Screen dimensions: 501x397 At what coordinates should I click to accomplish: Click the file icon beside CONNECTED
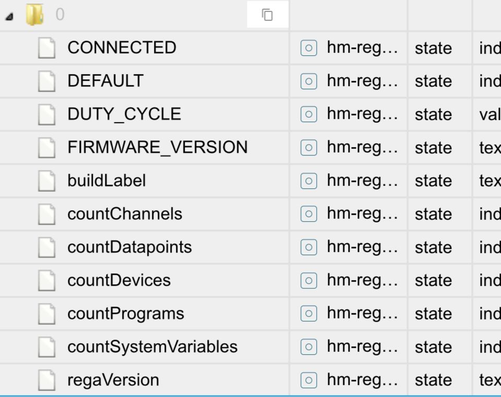[x=46, y=48]
